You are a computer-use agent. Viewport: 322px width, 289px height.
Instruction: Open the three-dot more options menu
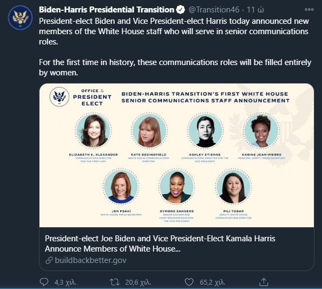(x=309, y=9)
